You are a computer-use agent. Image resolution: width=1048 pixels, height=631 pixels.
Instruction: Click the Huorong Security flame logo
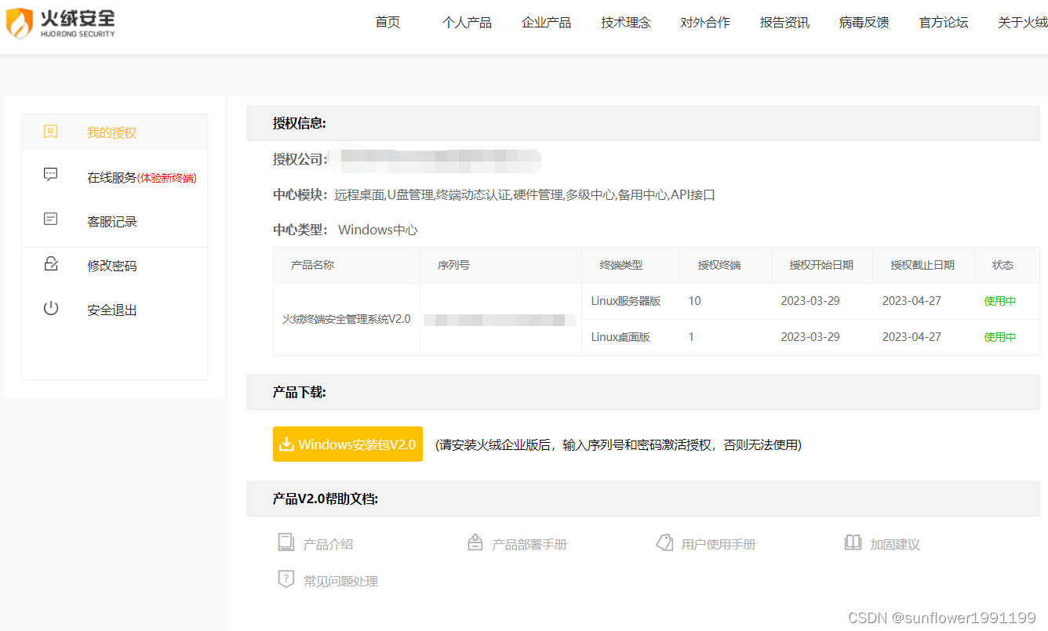tap(20, 23)
